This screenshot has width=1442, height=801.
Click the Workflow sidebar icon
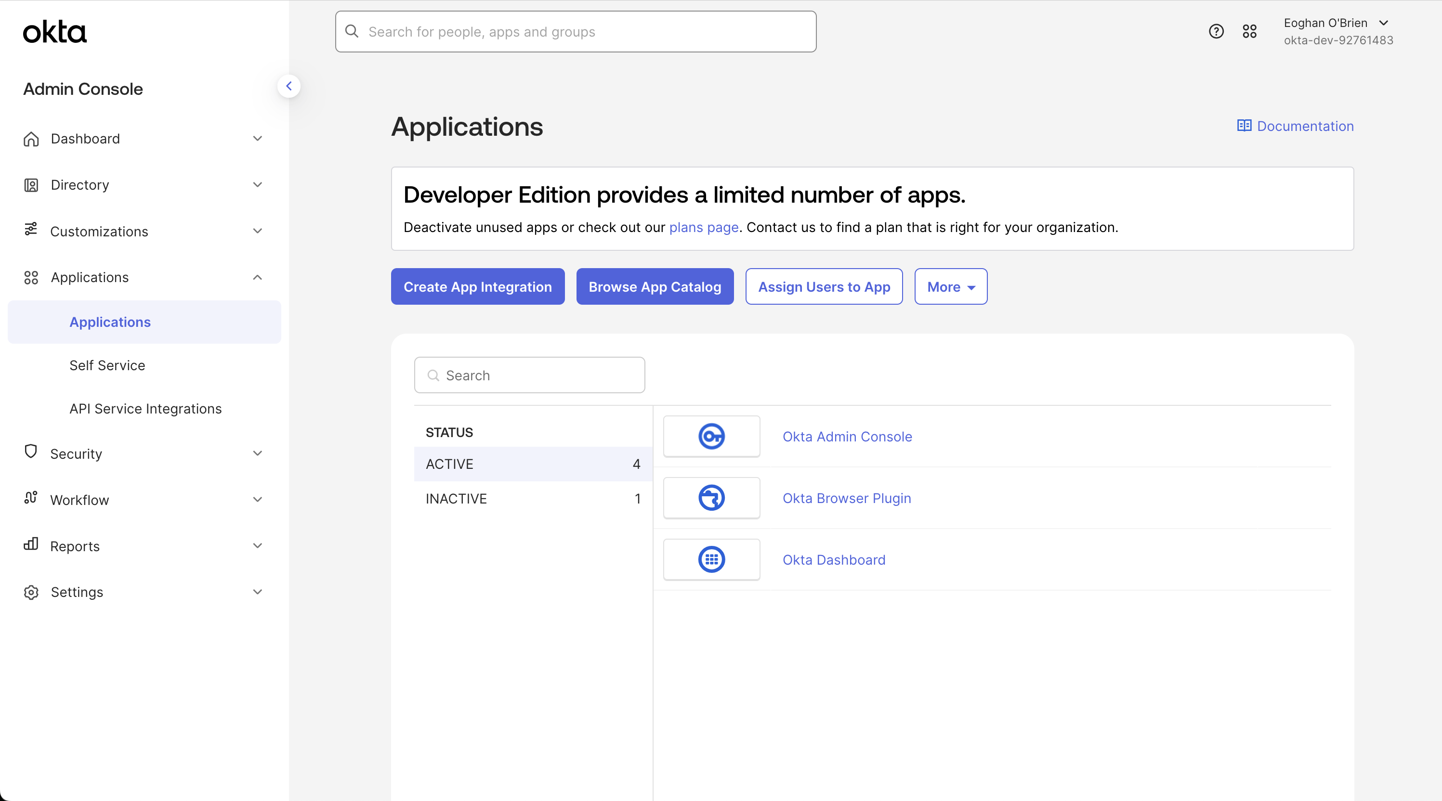click(x=31, y=500)
